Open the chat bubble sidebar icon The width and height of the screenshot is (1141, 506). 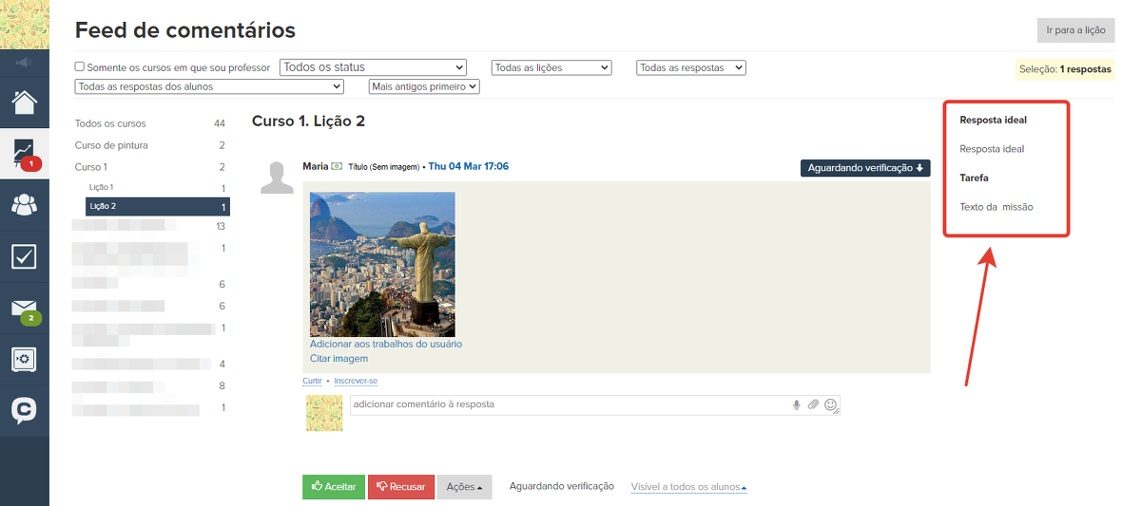pos(25,410)
